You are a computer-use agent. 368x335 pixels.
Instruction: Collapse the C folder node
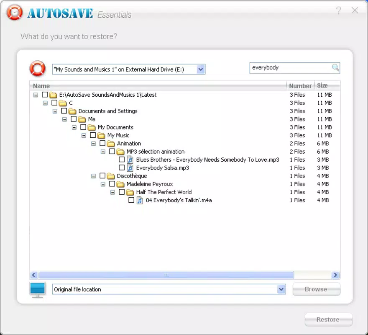45,103
